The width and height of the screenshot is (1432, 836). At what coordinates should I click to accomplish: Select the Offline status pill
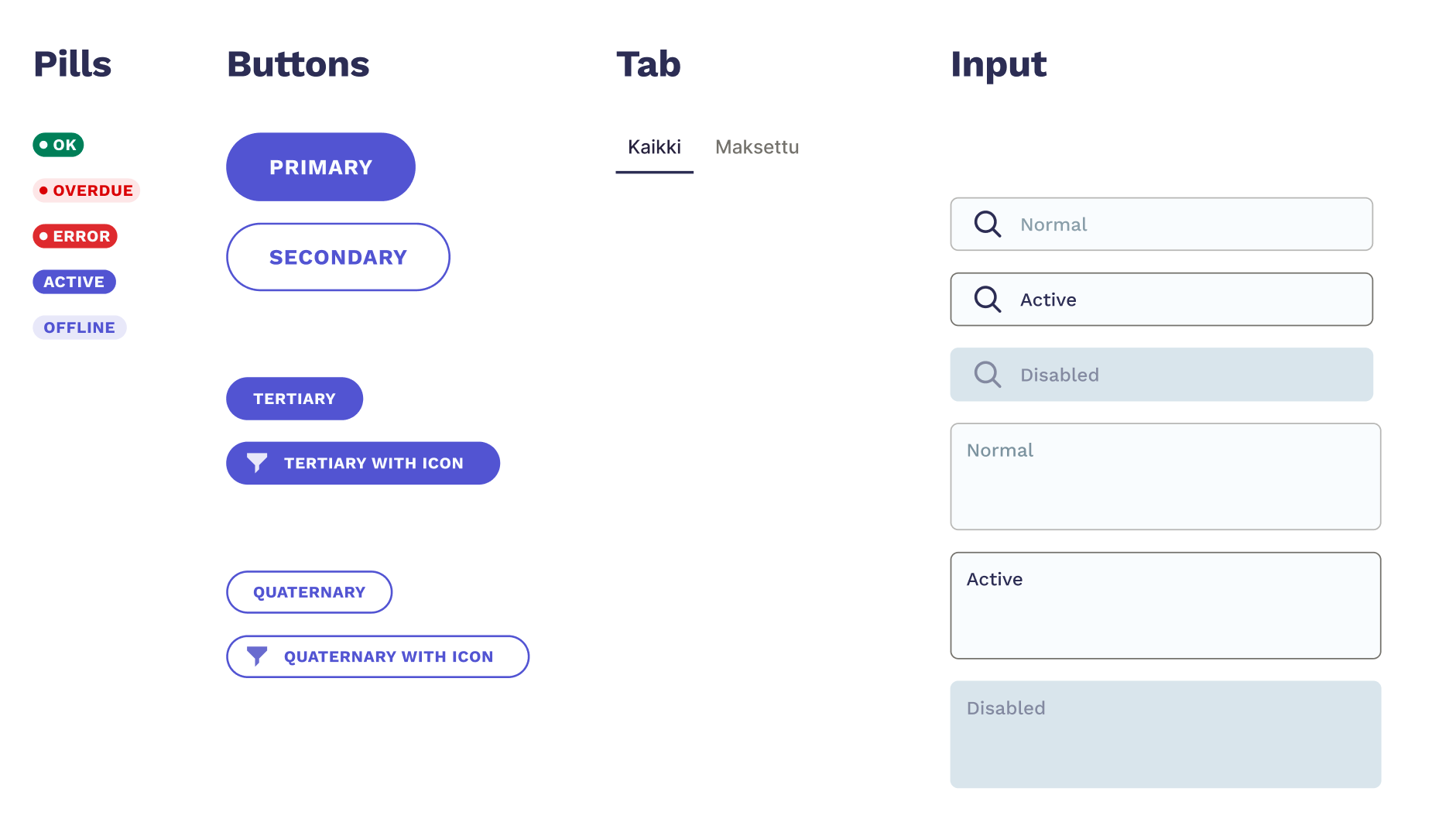point(79,327)
